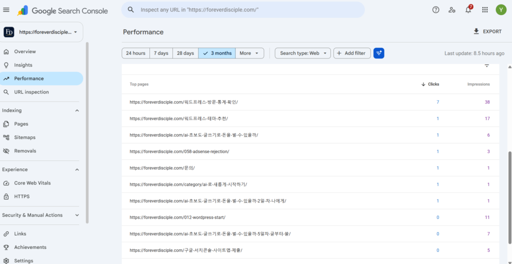Viewport: 512px width, 264px height.
Task: Open the Google apps grid
Action: [485, 10]
